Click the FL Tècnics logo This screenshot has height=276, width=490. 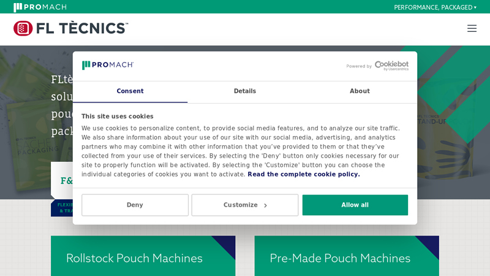pyautogui.click(x=71, y=28)
